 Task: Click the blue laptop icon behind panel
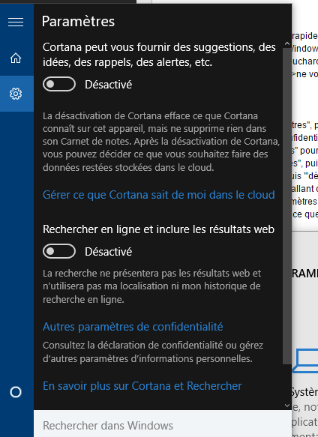click(305, 361)
